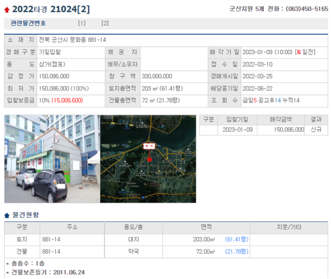
Task: Click red deposit amount (15,008,600)
Action: click(x=67, y=100)
